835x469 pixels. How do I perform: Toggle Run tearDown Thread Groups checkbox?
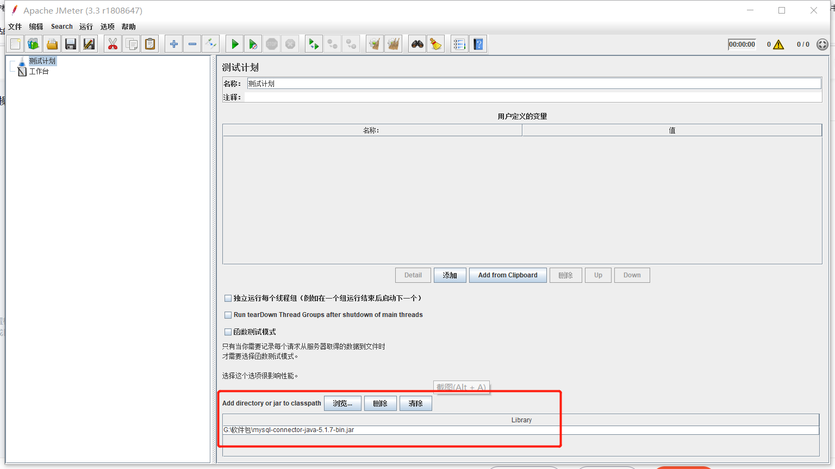point(228,315)
